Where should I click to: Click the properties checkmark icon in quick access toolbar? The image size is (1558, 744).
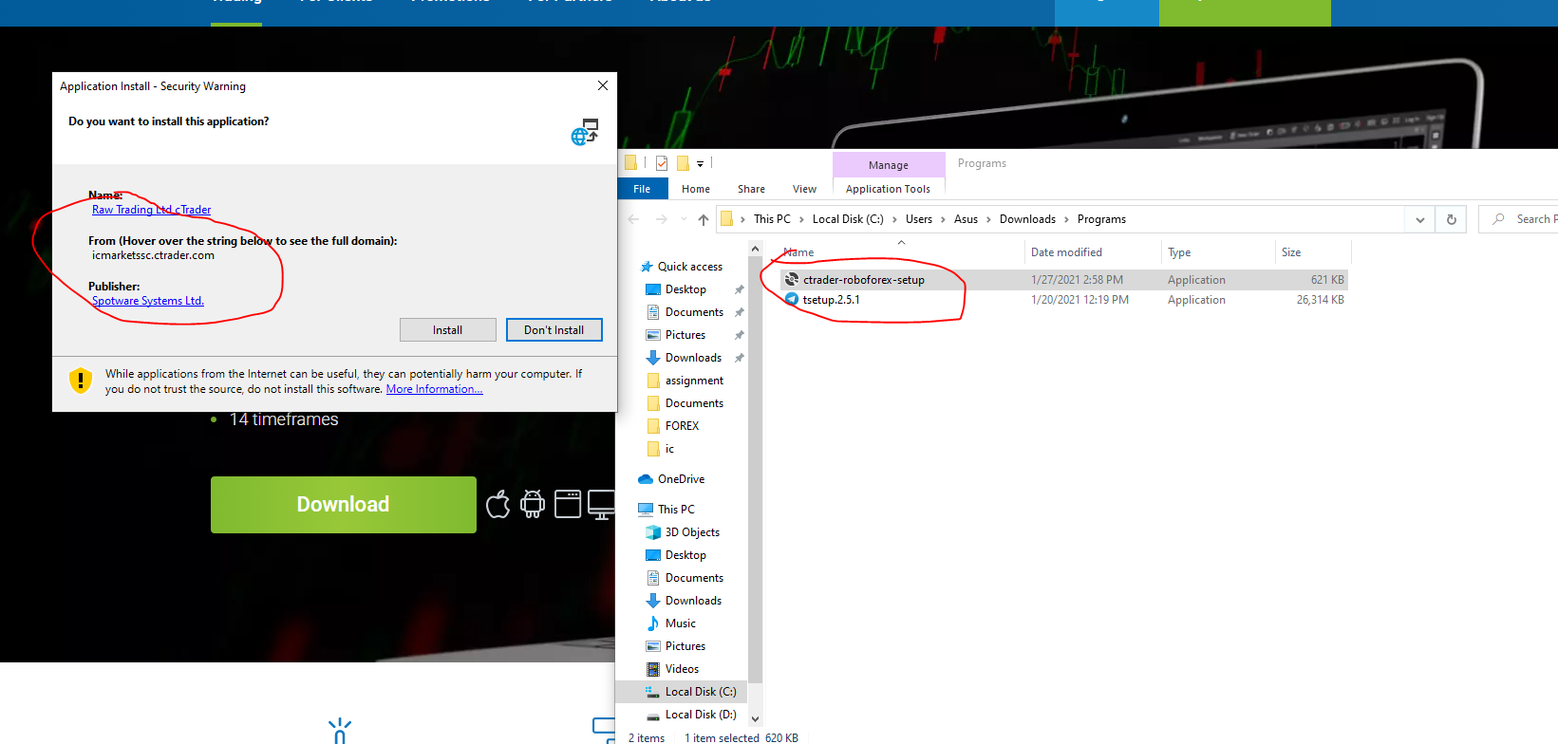(662, 163)
